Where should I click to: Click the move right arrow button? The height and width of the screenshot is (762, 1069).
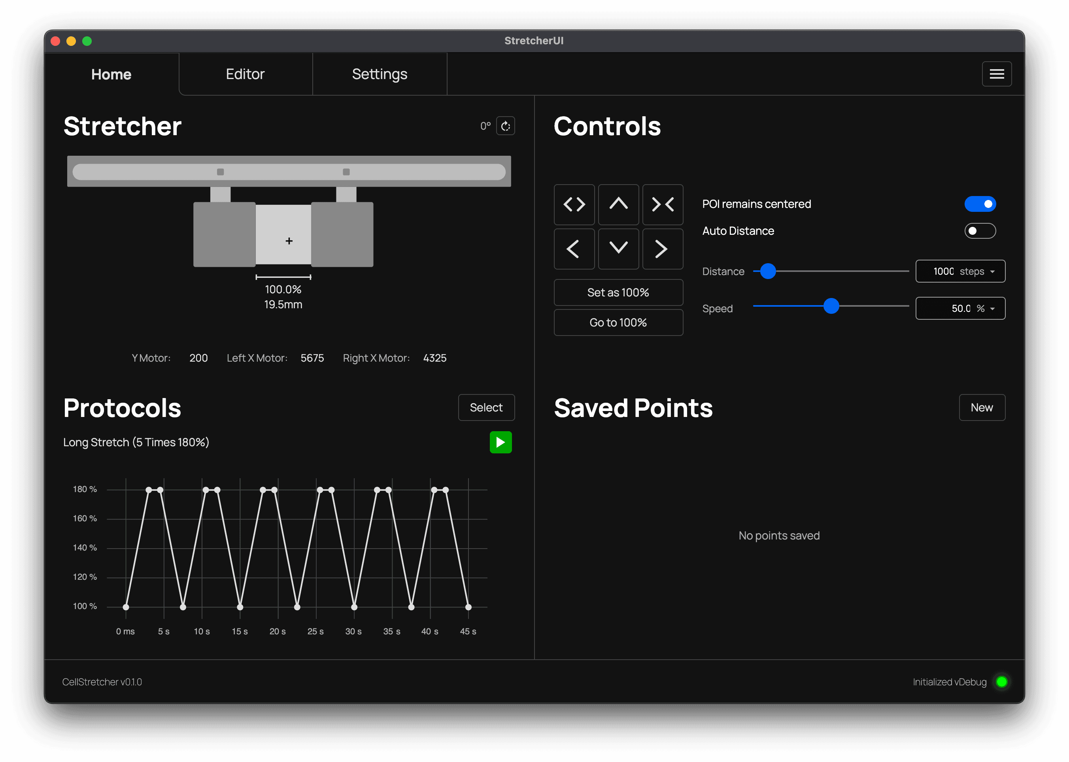pyautogui.click(x=662, y=249)
